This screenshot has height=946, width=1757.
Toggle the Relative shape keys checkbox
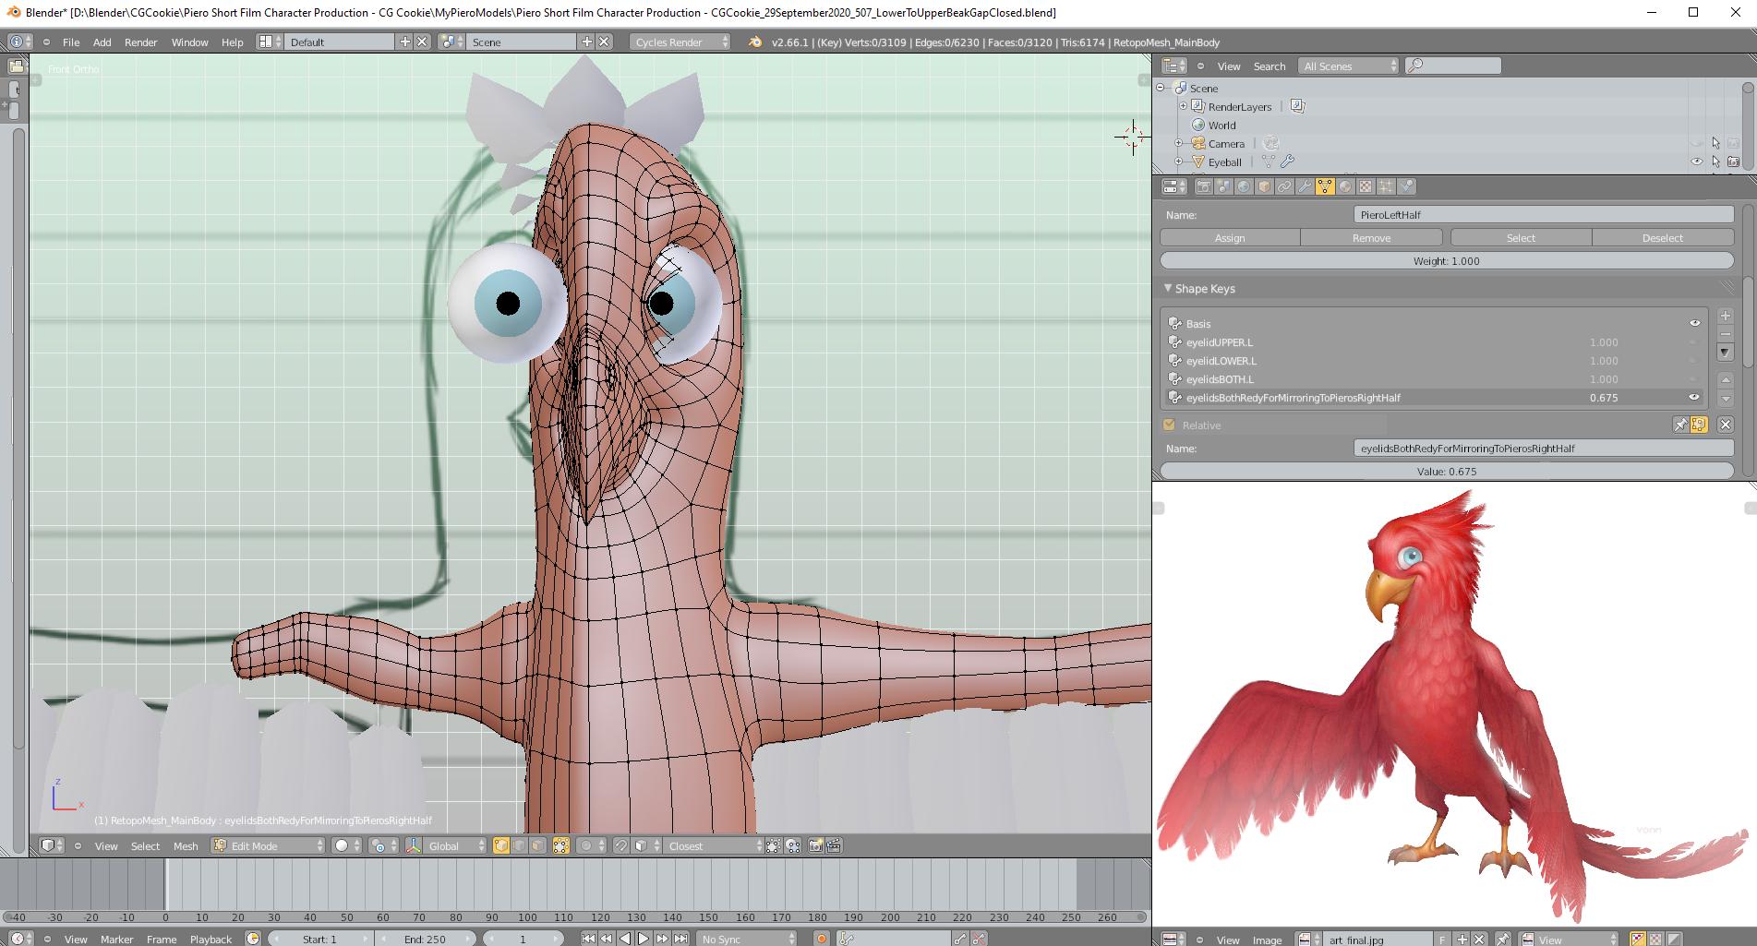[1169, 425]
